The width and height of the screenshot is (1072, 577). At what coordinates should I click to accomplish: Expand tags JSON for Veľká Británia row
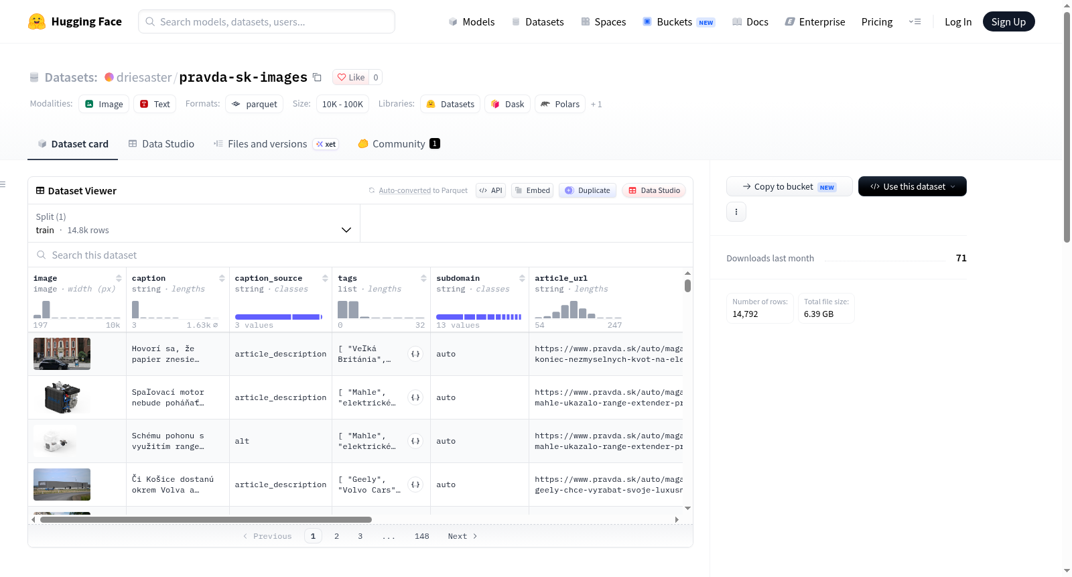coord(415,354)
